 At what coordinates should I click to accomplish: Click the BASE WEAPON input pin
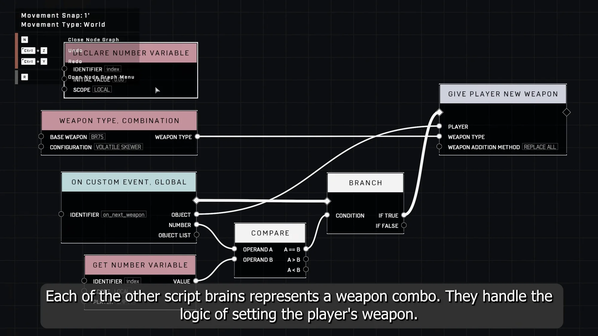coord(41,136)
